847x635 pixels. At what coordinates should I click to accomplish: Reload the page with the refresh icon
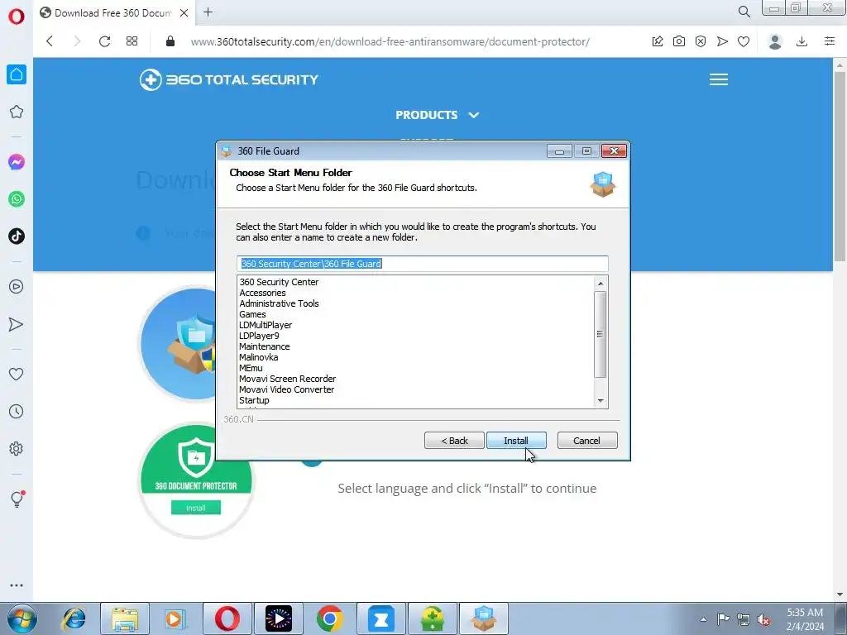(x=105, y=41)
